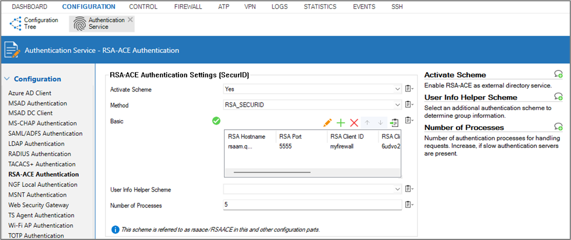
Task: Open help comment icon beside Number of Processes heading
Action: click(x=558, y=127)
